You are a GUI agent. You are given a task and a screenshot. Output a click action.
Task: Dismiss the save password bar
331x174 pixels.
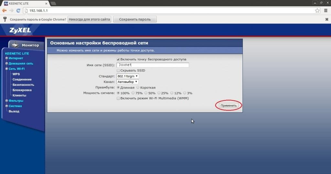327,19
